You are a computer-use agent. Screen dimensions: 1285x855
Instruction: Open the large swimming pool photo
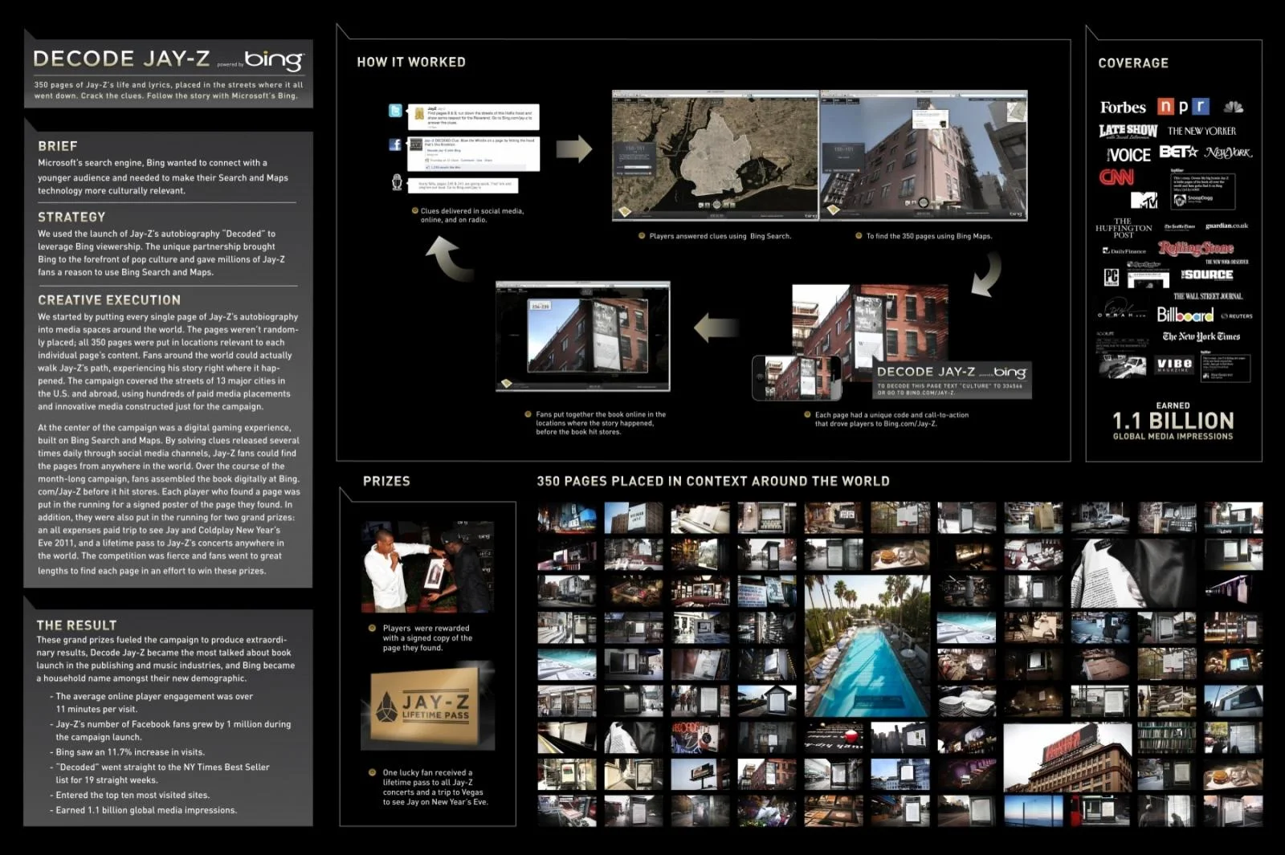(867, 645)
